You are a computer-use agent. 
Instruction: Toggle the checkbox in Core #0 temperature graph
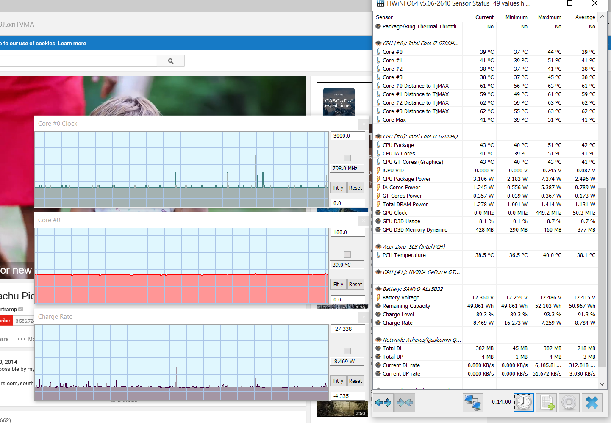[x=347, y=254]
